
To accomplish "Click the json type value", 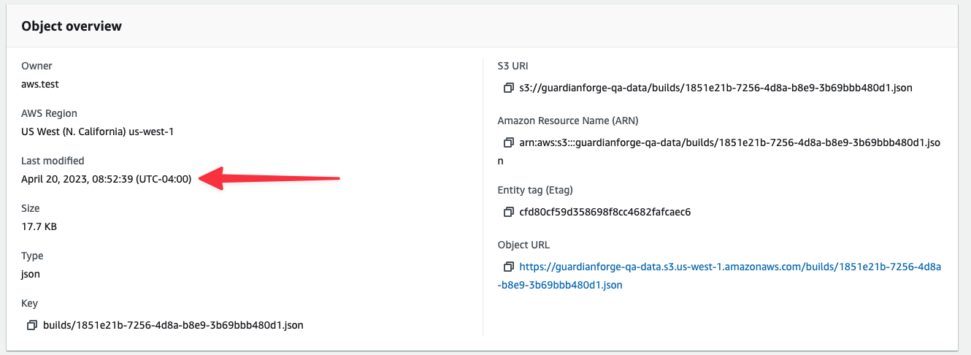I will [31, 274].
